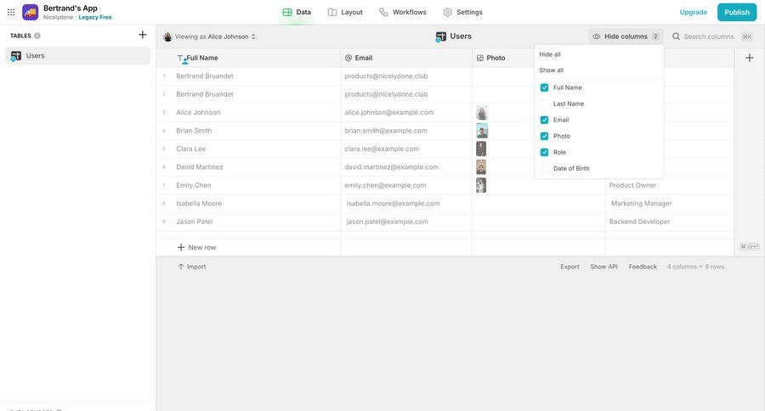Select the Backend Developer role cell
The image size is (765, 411).
pos(670,222)
